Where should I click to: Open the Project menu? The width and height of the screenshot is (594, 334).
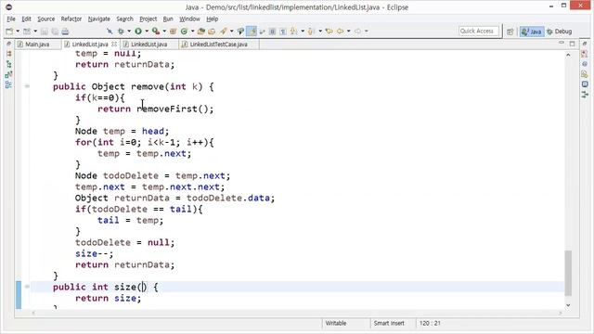tap(148, 19)
